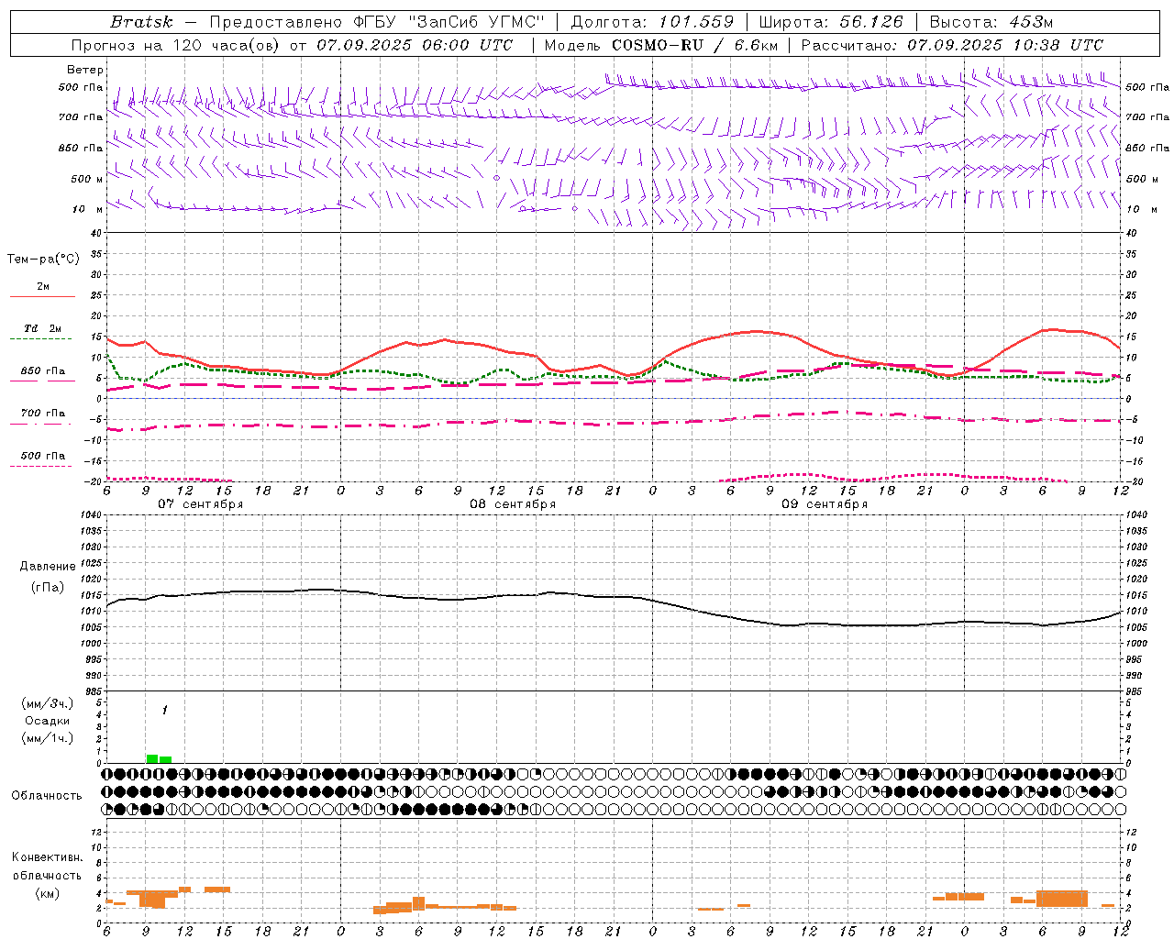Click the forecast start time 07.09.2025 06:00 UTC
The image size is (1174, 939).
(x=415, y=45)
